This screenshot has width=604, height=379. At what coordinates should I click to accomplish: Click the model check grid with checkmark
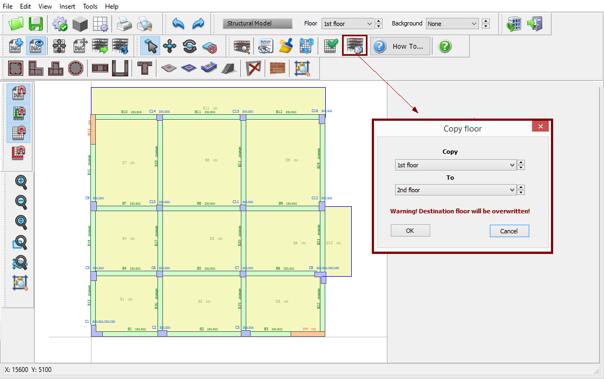(x=331, y=46)
